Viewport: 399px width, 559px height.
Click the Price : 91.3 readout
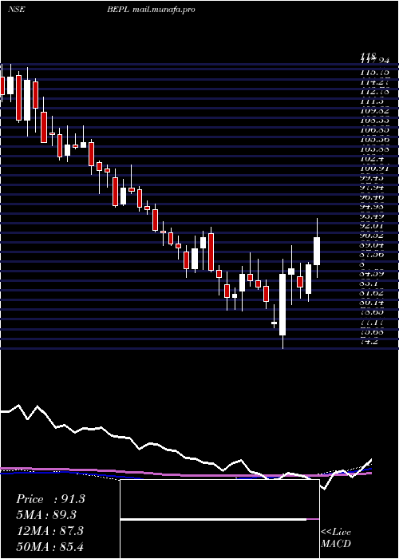pyautogui.click(x=50, y=499)
